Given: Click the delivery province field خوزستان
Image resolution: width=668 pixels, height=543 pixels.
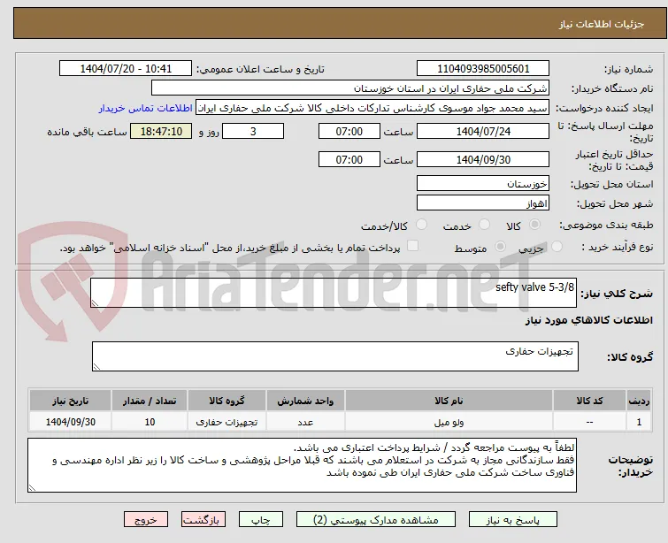Looking at the screenshot, I should pyautogui.click(x=483, y=184).
